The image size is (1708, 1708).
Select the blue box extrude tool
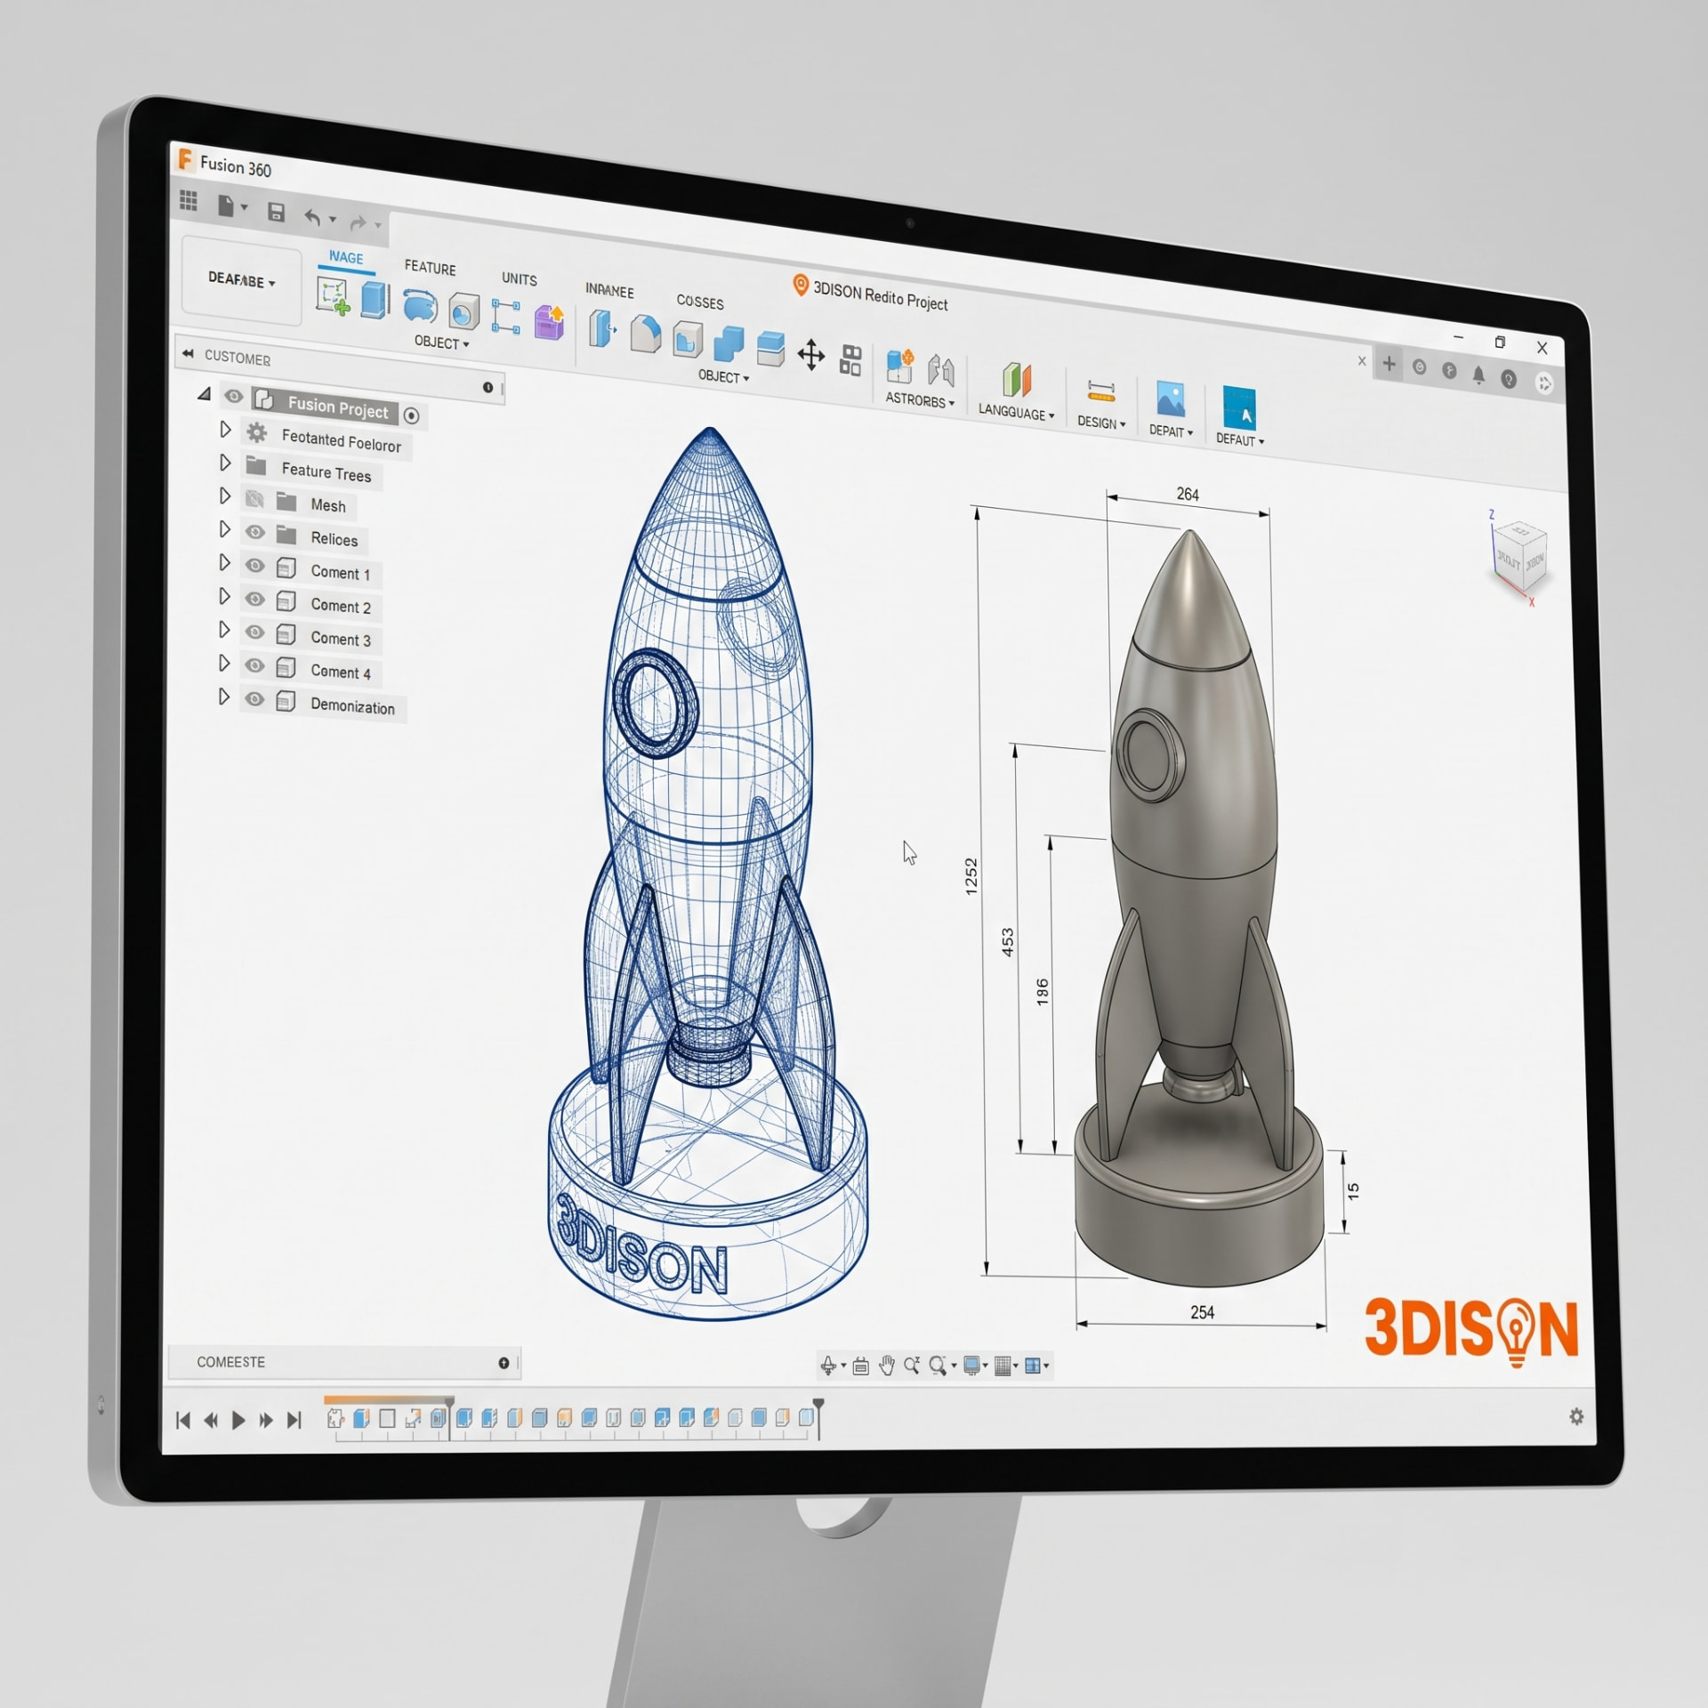(x=375, y=300)
